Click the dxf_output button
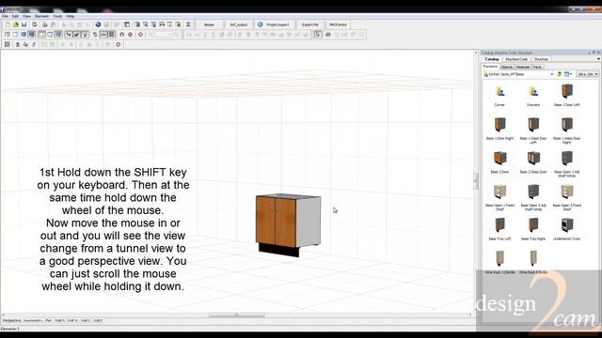This screenshot has width=602, height=338. point(238,24)
